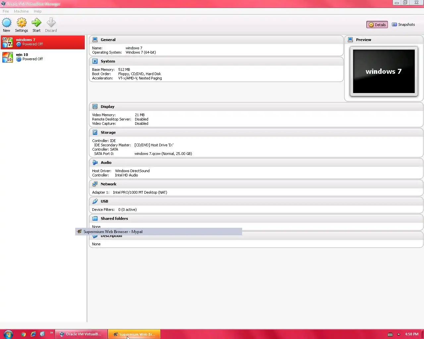Click the Display section monitor icon
This screenshot has height=339, width=424.
pos(95,107)
